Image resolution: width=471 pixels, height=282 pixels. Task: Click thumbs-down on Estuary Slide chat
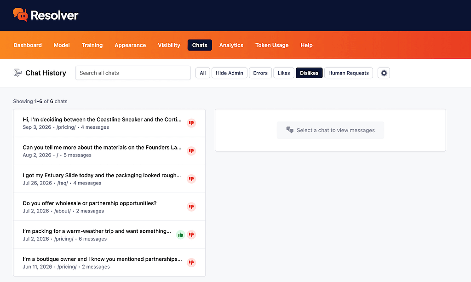point(191,178)
